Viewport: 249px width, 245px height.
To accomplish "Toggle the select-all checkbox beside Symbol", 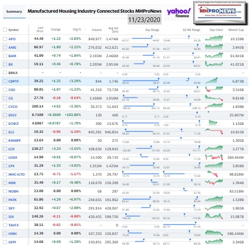I will pyautogui.click(x=5, y=30).
